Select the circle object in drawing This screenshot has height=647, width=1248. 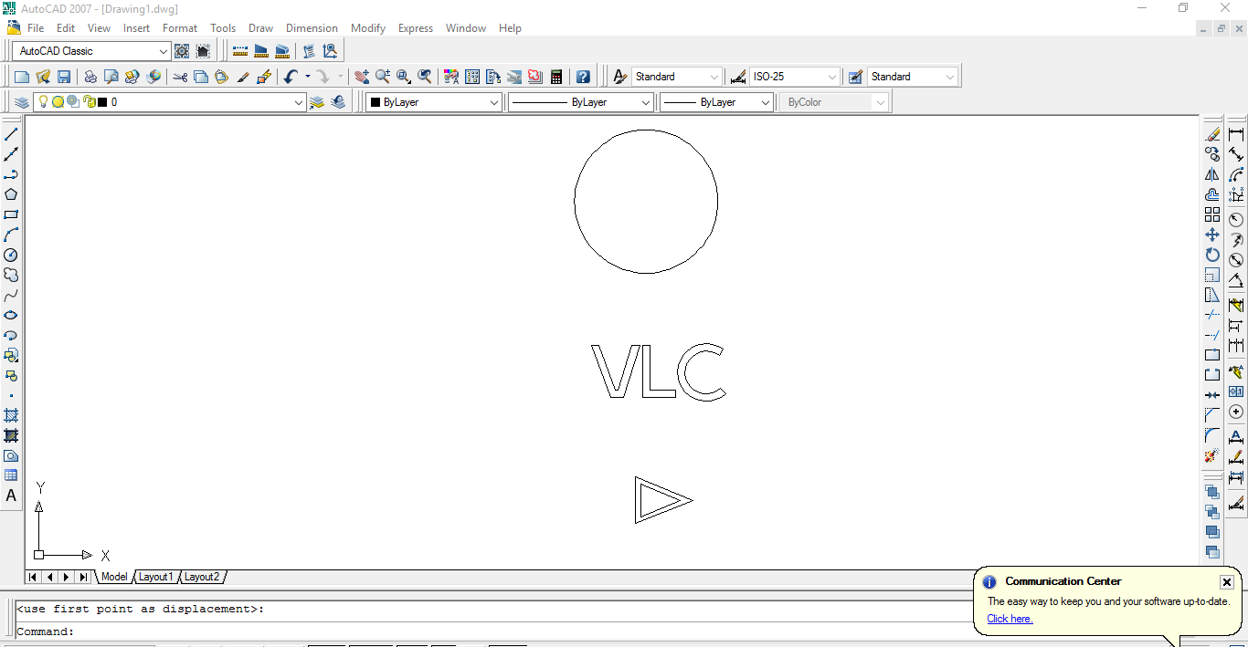pos(646,202)
